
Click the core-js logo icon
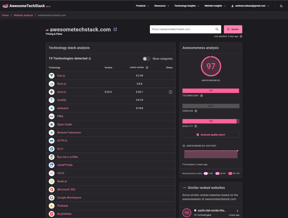pos(51,92)
